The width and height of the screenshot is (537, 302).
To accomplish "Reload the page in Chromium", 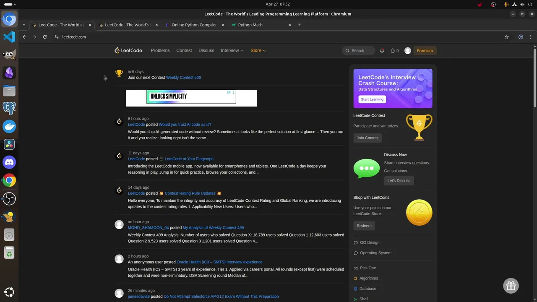I will coord(44,37).
